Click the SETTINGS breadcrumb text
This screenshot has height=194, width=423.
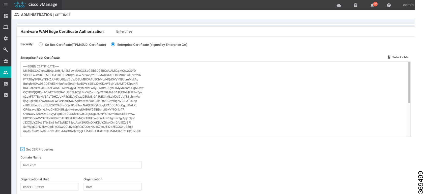click(x=63, y=15)
